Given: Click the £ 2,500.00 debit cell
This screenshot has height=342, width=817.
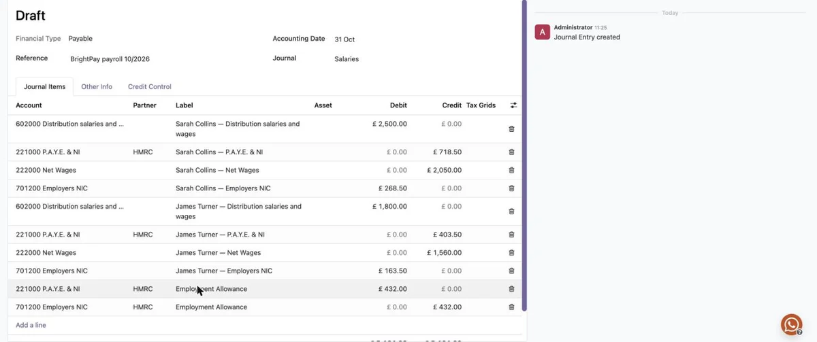Looking at the screenshot, I should [389, 124].
